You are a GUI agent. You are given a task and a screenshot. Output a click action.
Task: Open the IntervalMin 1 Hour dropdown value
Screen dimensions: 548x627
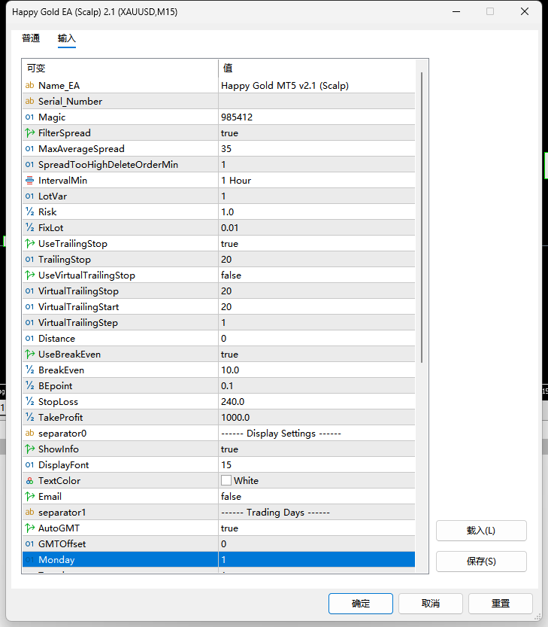point(316,181)
